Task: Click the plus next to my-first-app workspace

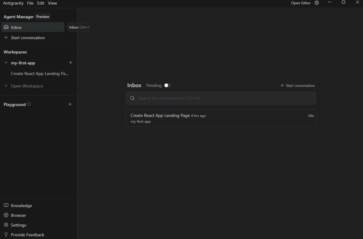Action: click(x=71, y=63)
